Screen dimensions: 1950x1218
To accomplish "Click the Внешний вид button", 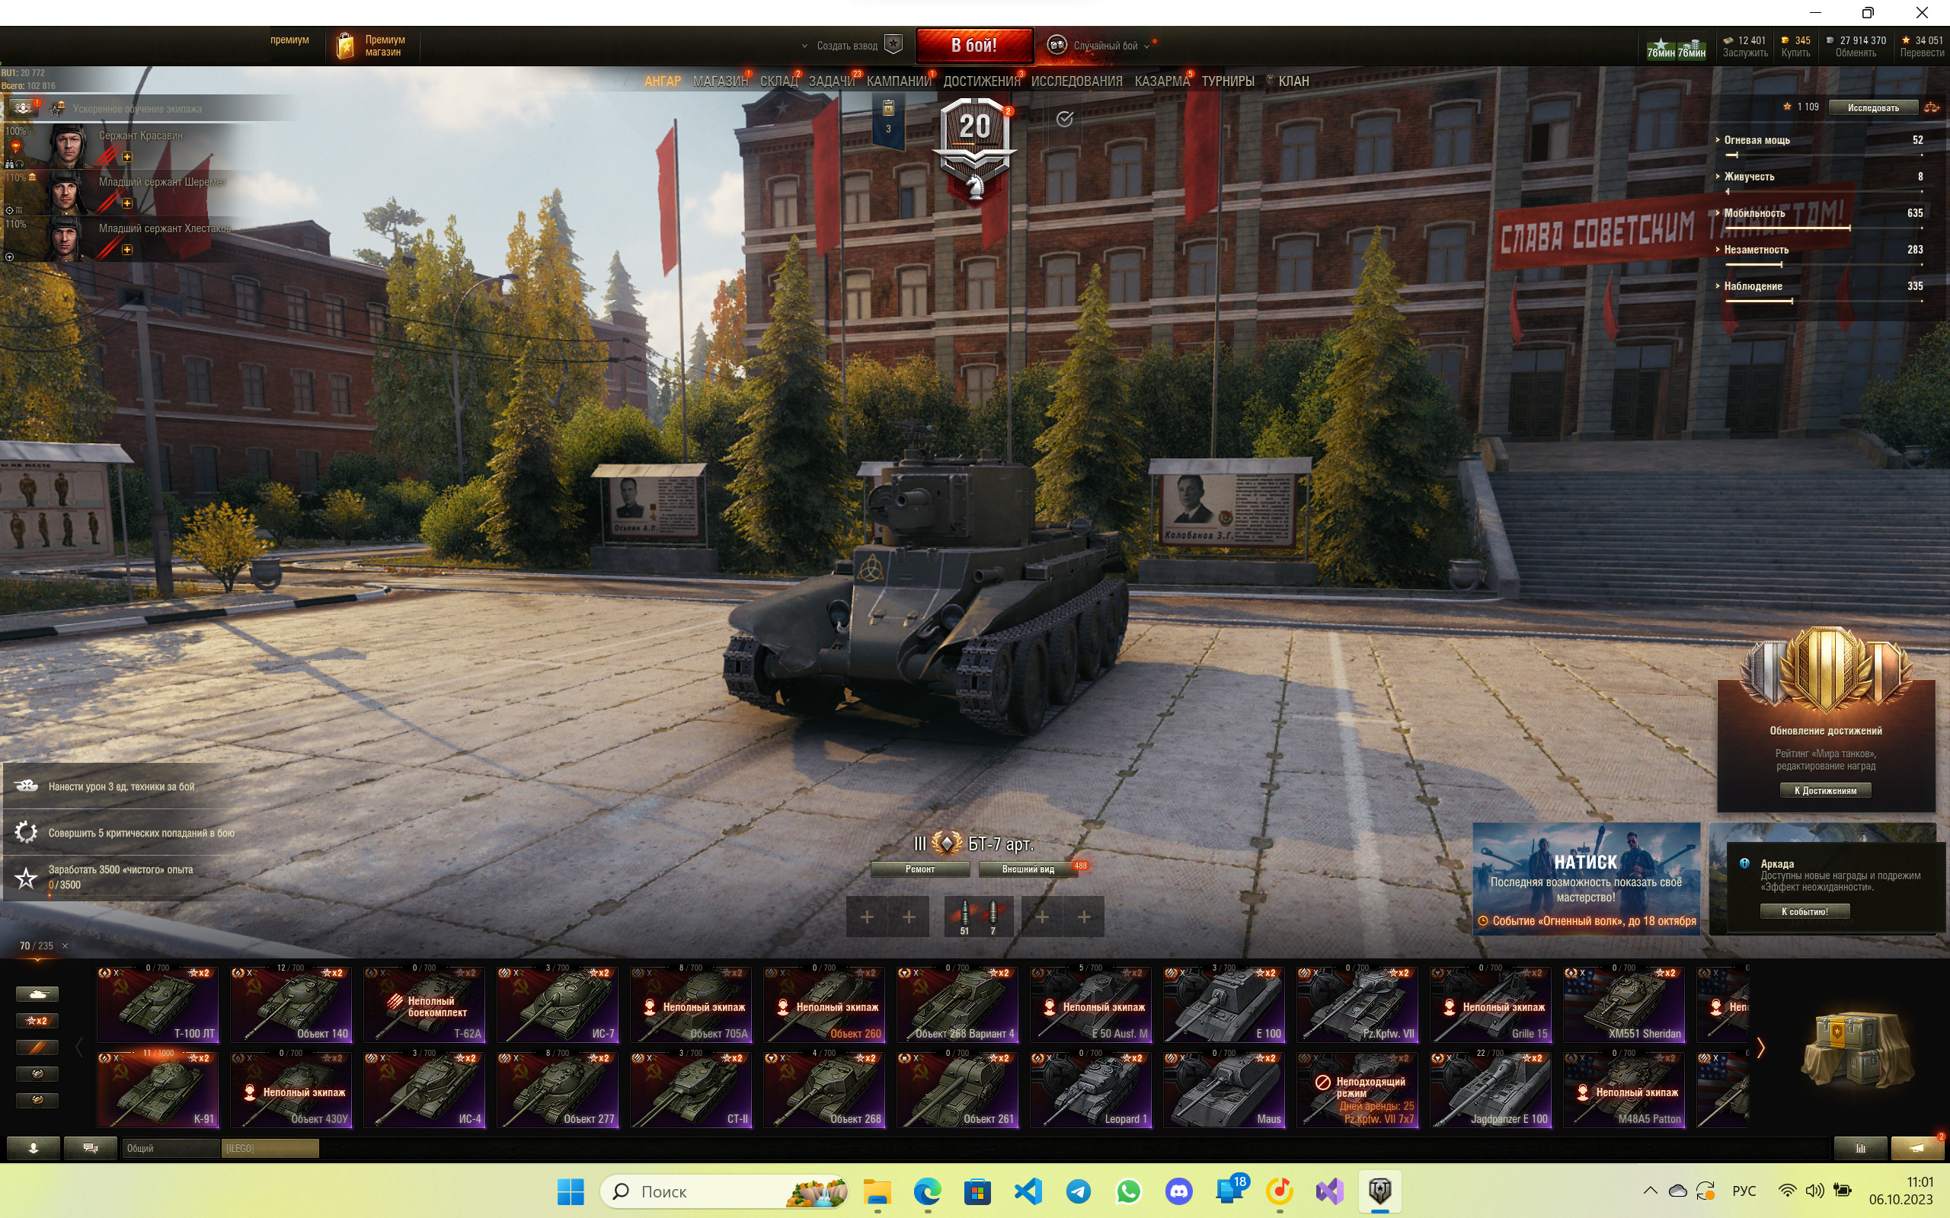I will (x=1028, y=869).
